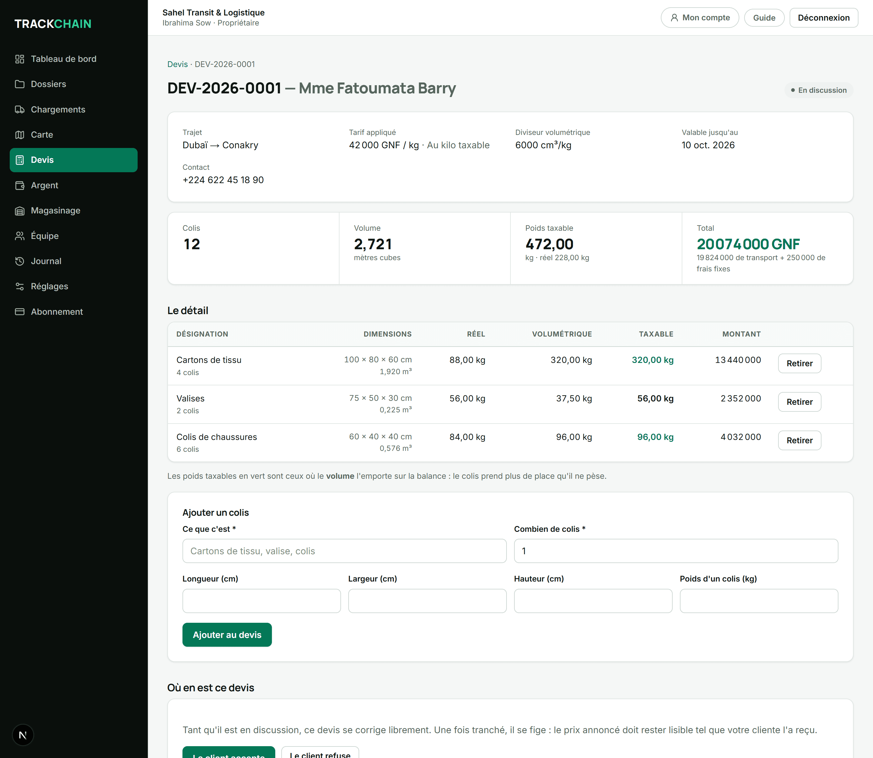The width and height of the screenshot is (873, 758).
Task: Click the Équipe users icon
Action: [x=19, y=236]
